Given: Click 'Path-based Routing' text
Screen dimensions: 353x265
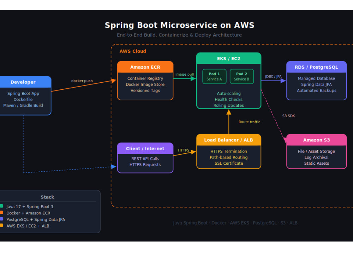Looking at the screenshot, I should coord(229,157).
